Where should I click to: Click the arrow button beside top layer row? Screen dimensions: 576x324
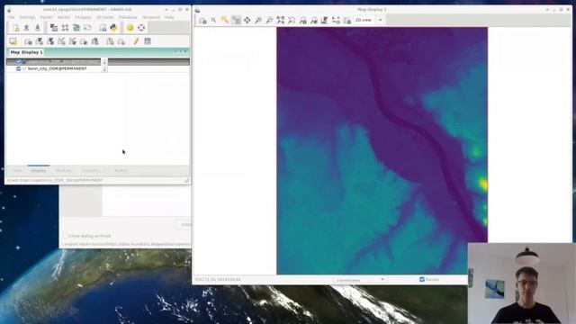104,62
